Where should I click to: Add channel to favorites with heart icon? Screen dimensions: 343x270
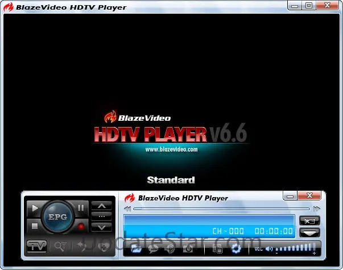pyautogui.click(x=104, y=247)
